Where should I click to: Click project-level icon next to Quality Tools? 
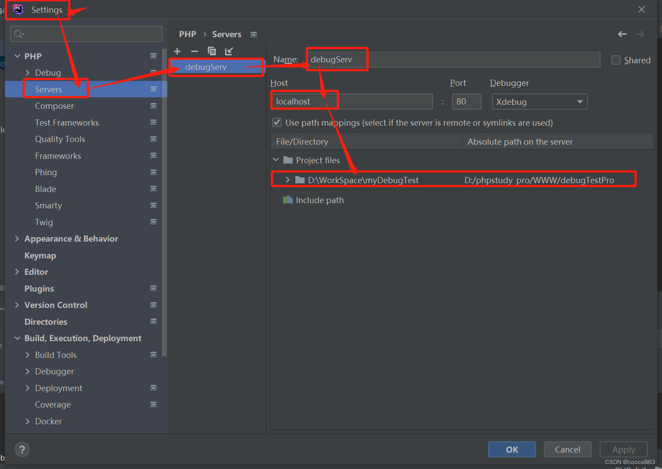pos(153,139)
